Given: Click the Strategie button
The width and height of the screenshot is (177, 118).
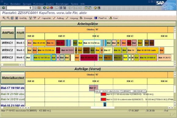Looking at the screenshot, I should [86, 18].
